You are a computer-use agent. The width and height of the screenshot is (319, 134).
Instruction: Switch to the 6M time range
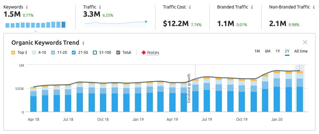(x=268, y=51)
